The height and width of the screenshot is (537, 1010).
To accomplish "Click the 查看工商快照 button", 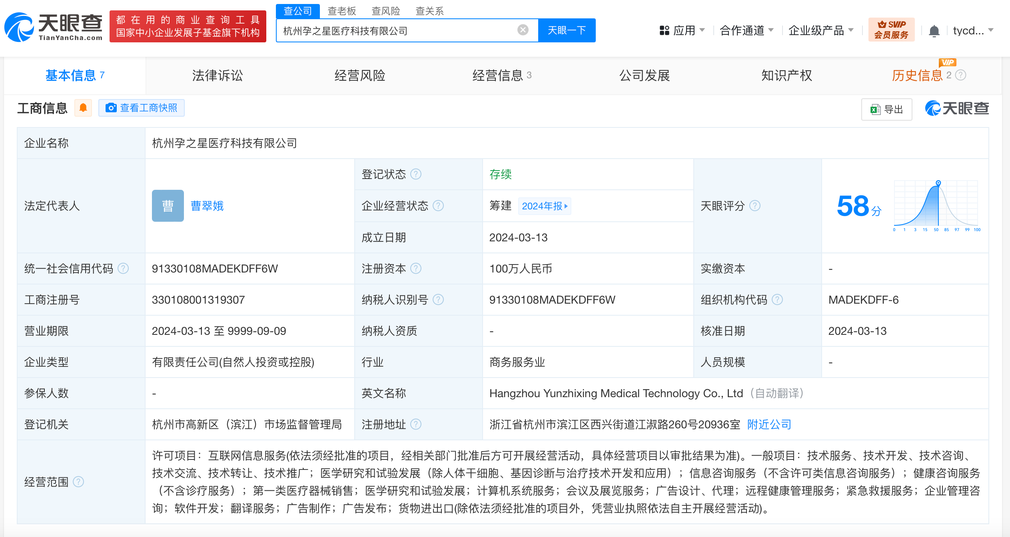I will click(142, 108).
